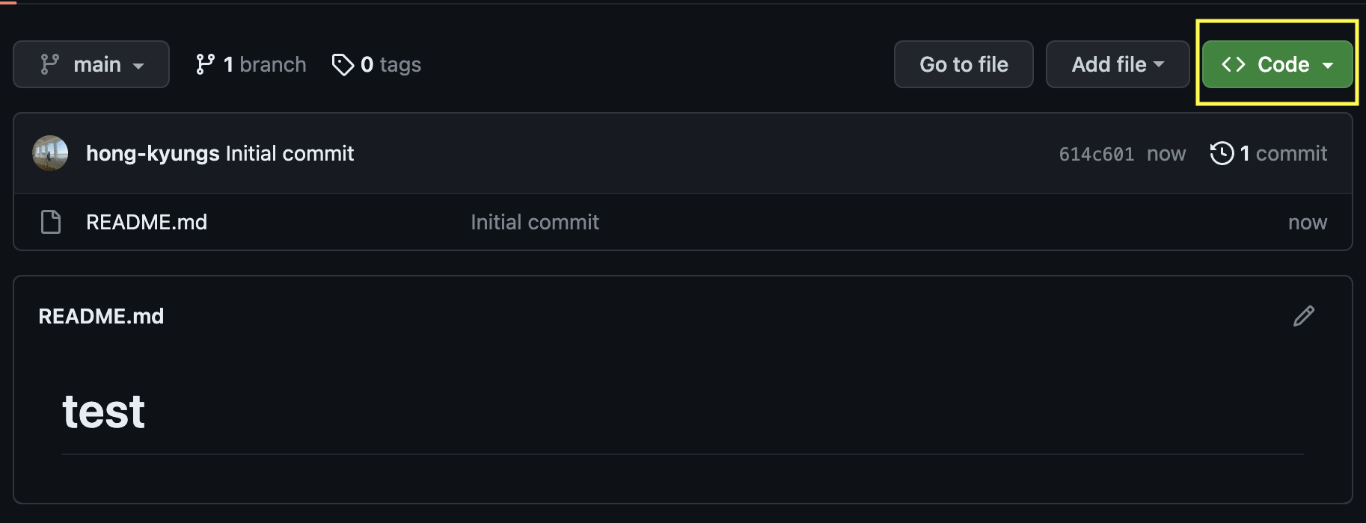Click the git branch icon in main button
The width and height of the screenshot is (1366, 523).
(x=50, y=64)
